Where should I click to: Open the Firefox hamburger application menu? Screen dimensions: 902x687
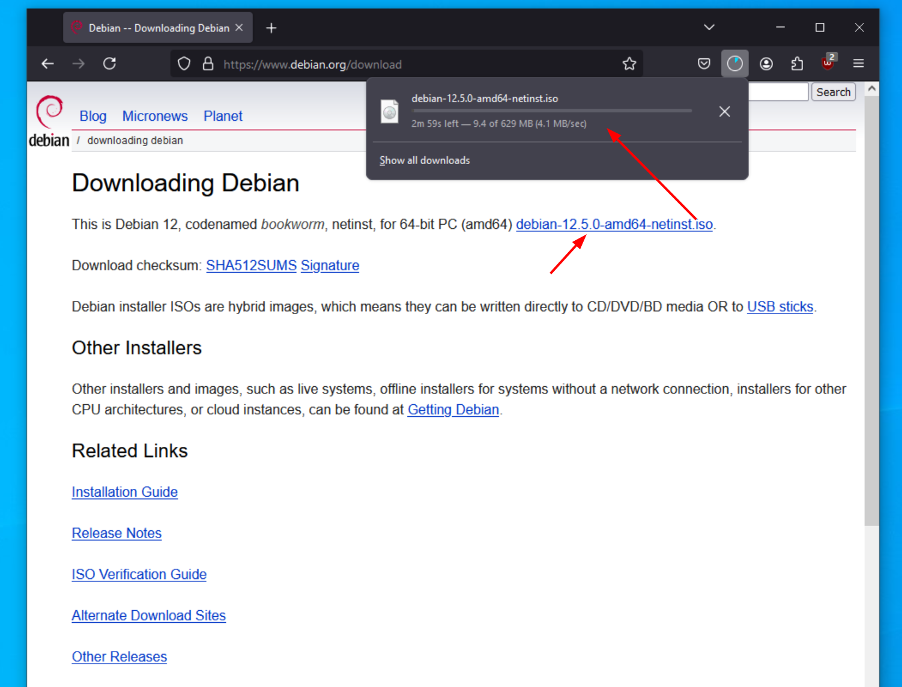859,64
